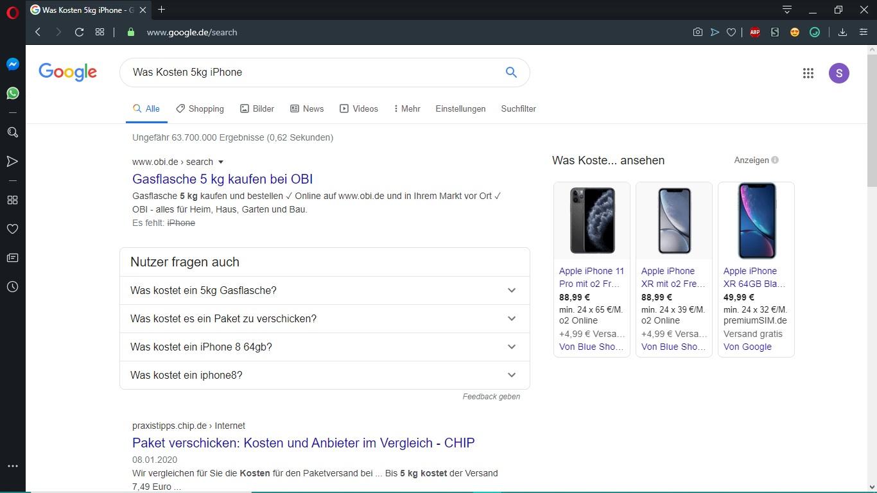Viewport: 877px width, 493px height.
Task: Open WhatsApp in the Opera sidebar
Action: pos(12,93)
